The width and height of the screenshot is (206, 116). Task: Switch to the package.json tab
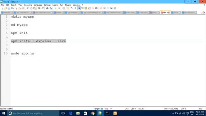click(189, 13)
